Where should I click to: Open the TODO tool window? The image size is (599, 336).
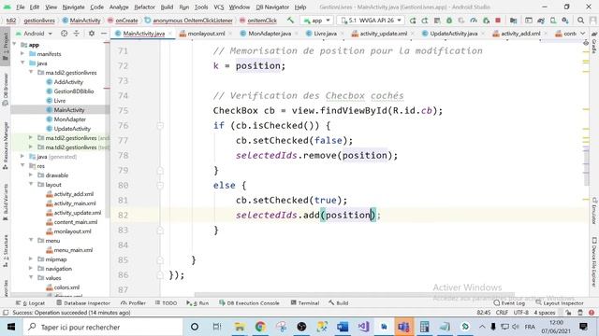pyautogui.click(x=167, y=302)
